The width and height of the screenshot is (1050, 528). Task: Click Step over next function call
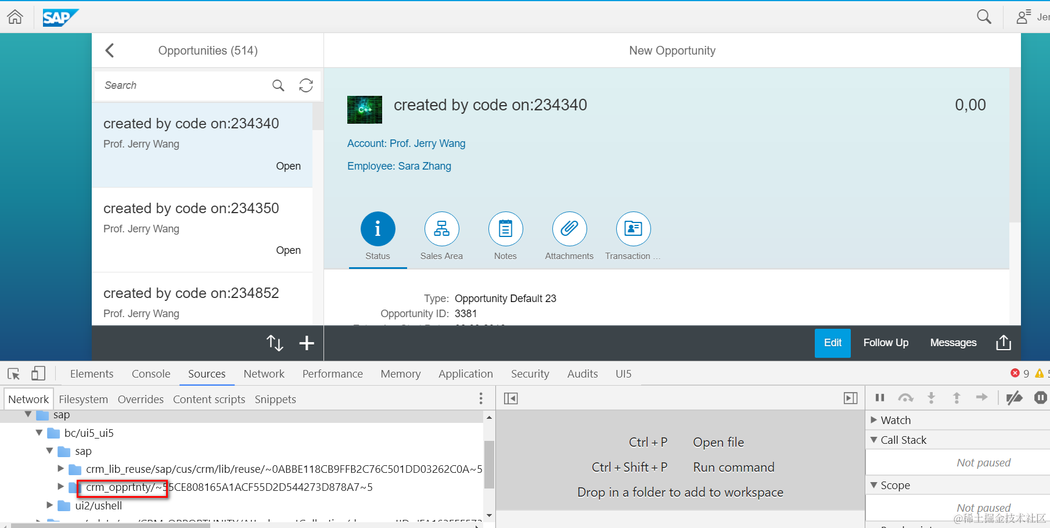click(906, 398)
